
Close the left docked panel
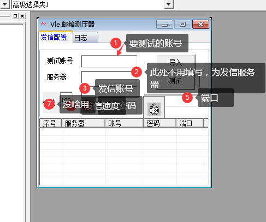[x=22, y=16]
